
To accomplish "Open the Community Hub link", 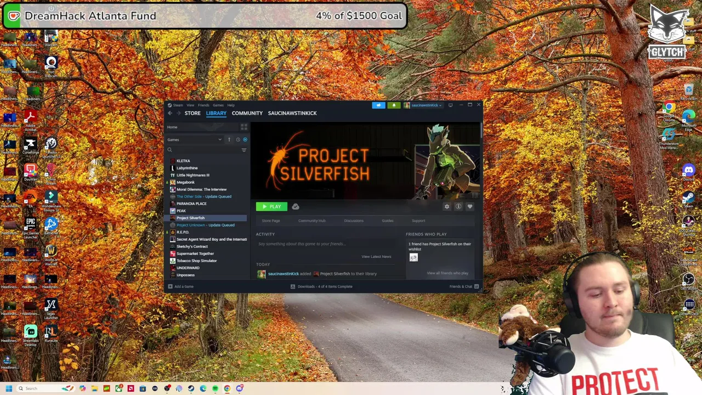I will (x=312, y=221).
